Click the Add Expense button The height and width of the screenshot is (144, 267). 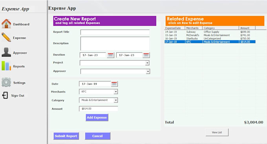(97, 117)
